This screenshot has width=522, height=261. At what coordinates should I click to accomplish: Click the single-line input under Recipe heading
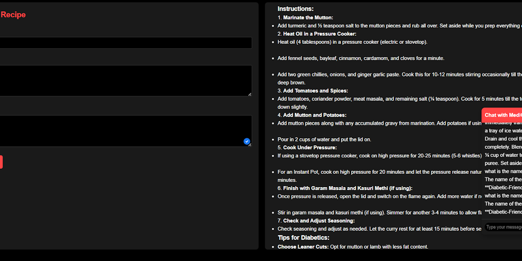click(125, 43)
